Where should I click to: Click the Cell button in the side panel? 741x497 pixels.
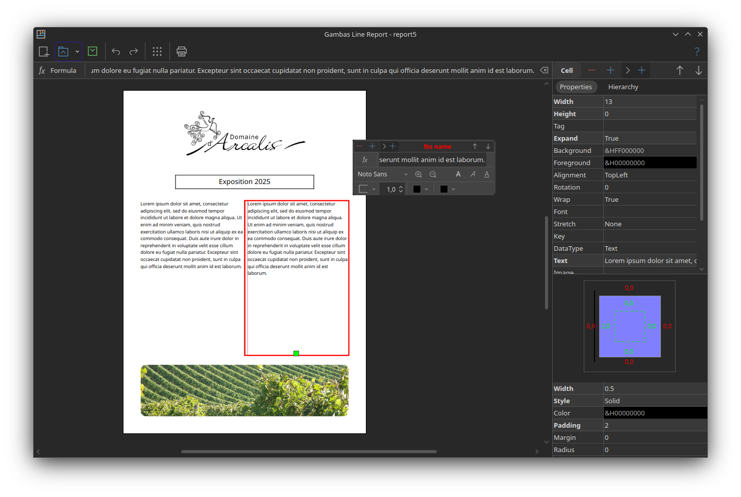click(x=567, y=71)
